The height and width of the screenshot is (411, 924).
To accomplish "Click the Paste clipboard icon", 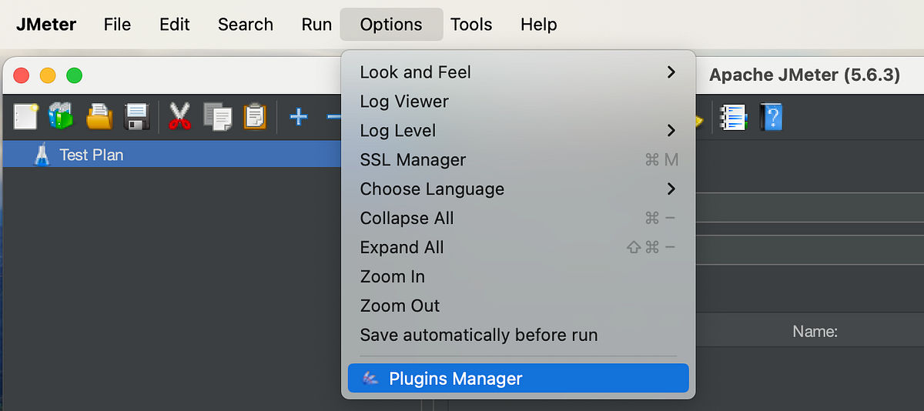I will point(255,116).
